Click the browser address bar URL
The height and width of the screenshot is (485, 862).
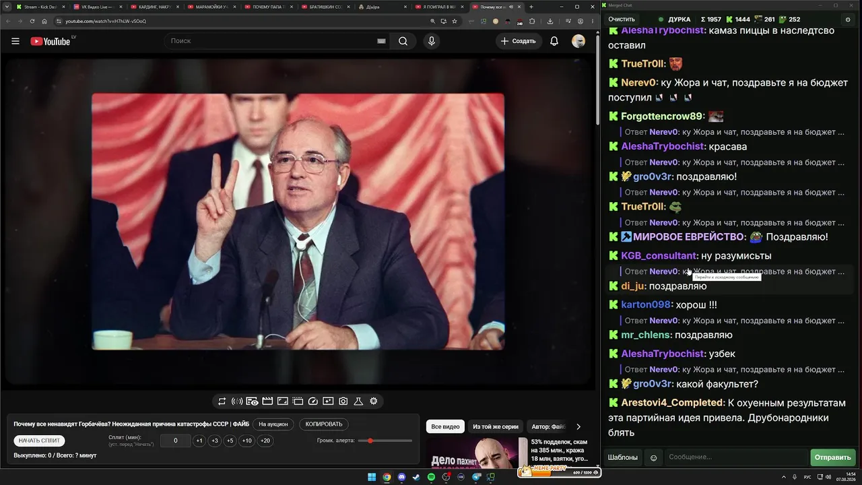[x=106, y=21]
